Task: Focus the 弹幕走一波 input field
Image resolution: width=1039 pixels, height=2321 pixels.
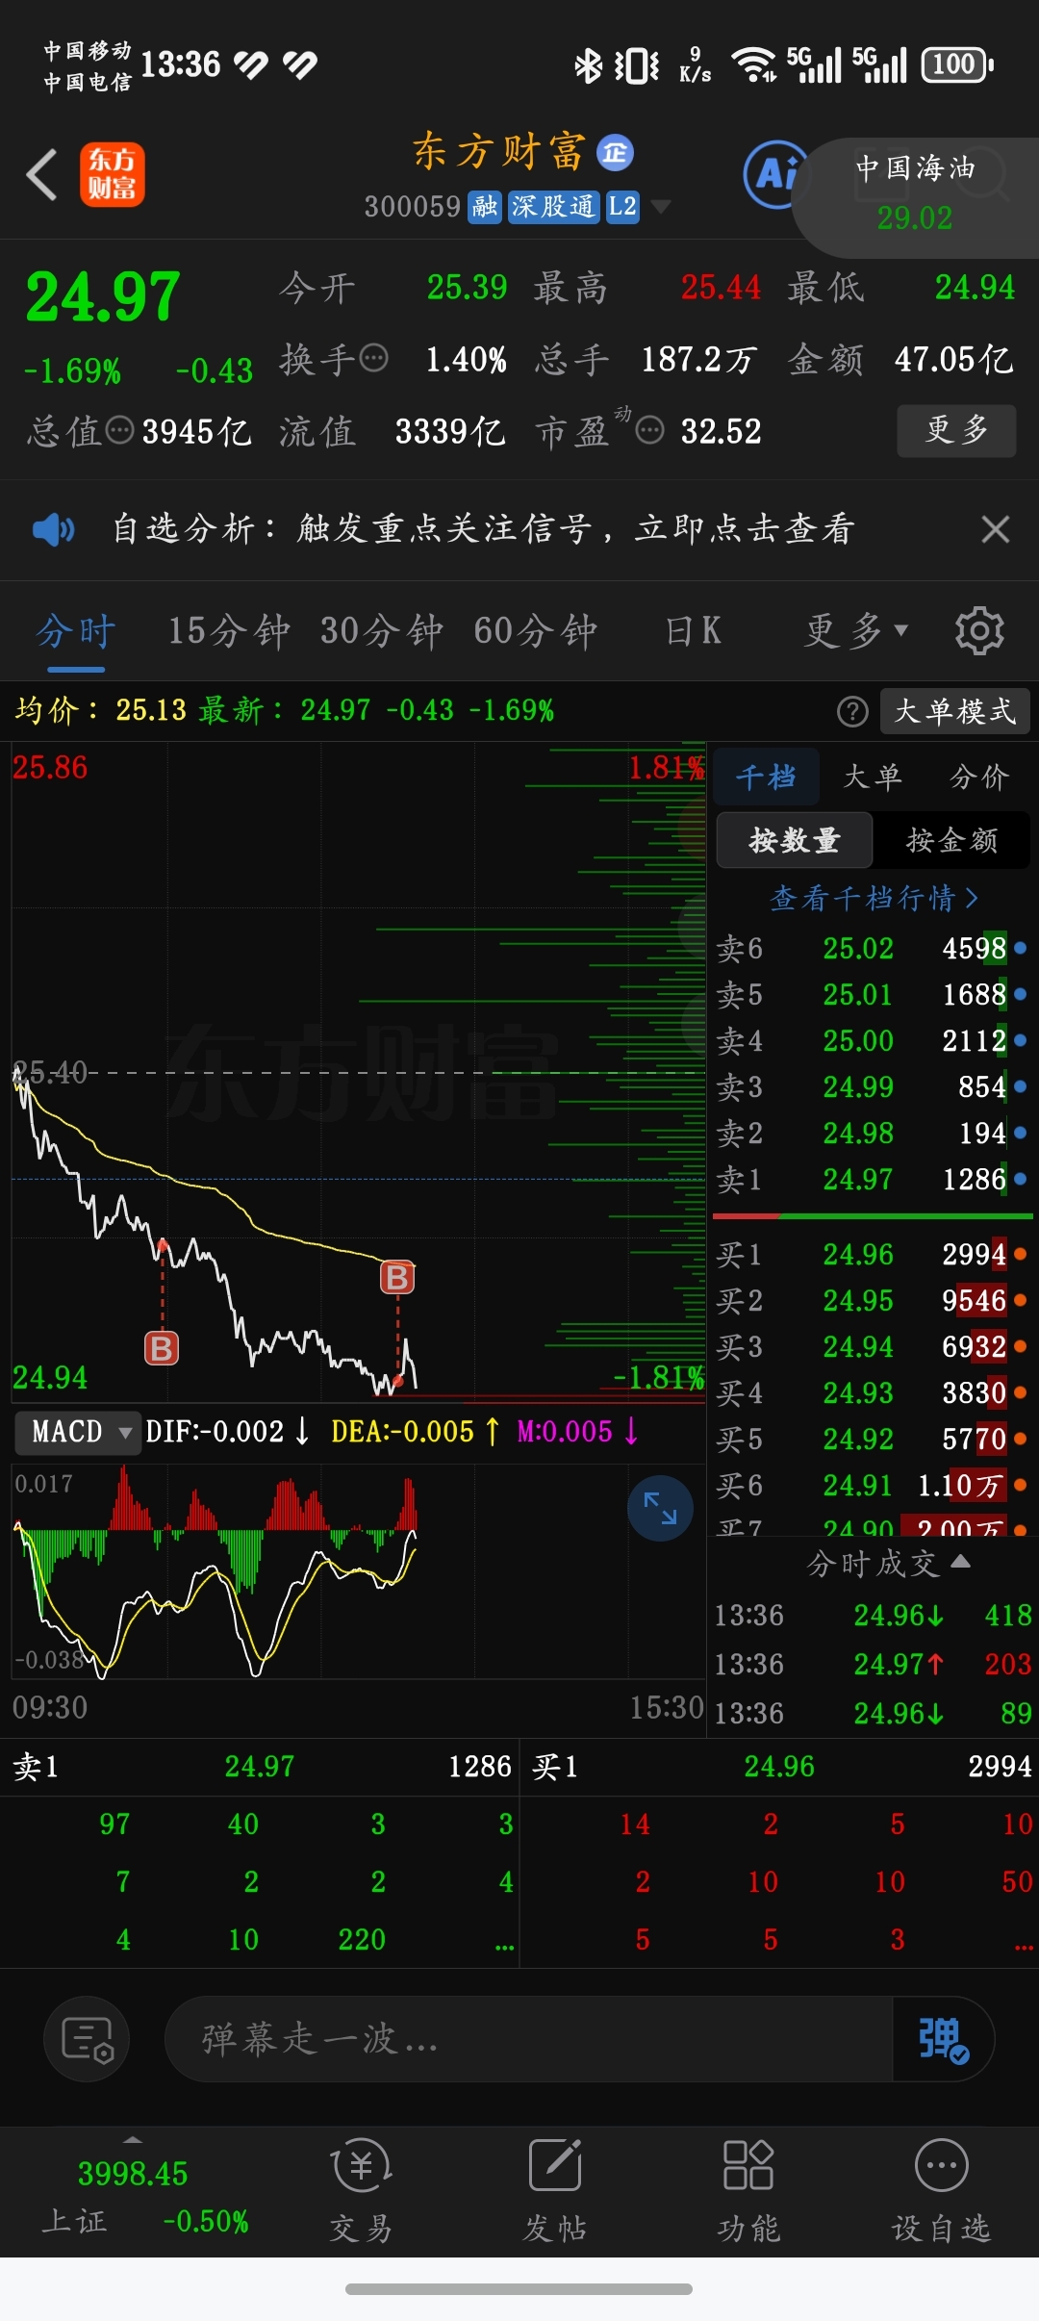Action: coord(529,2040)
